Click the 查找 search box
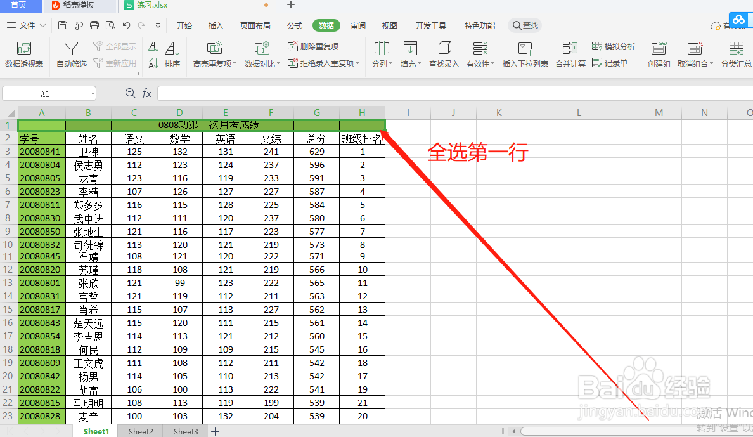 tap(525, 25)
